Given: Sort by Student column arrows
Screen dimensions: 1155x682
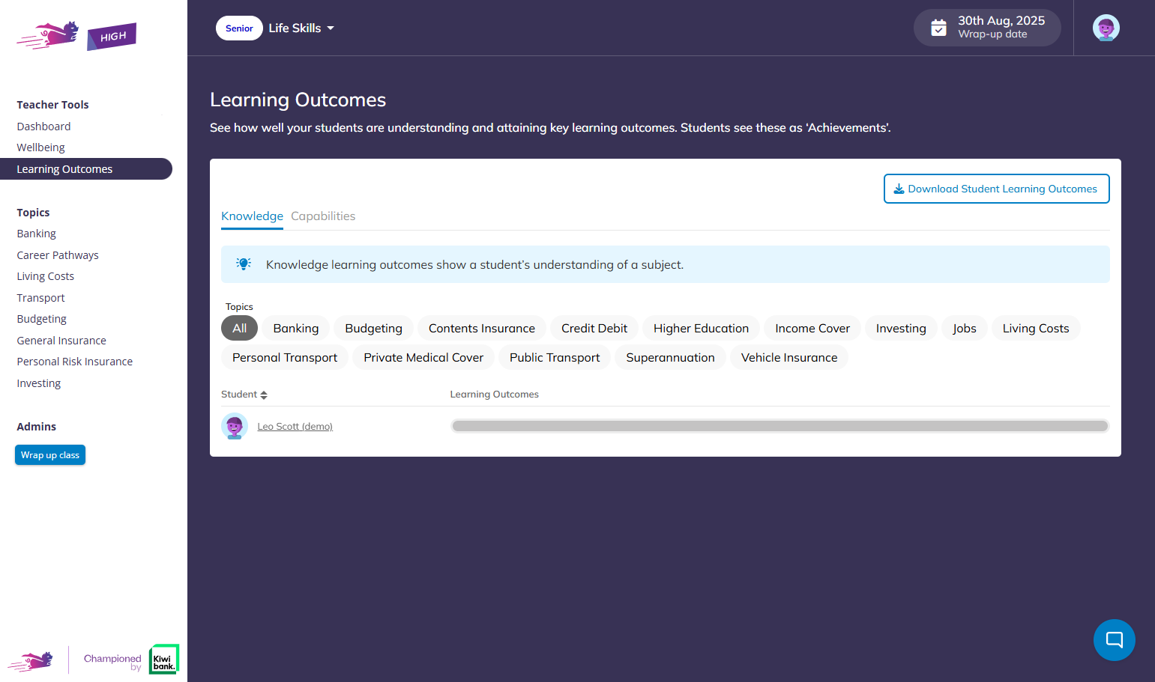Looking at the screenshot, I should pos(264,395).
